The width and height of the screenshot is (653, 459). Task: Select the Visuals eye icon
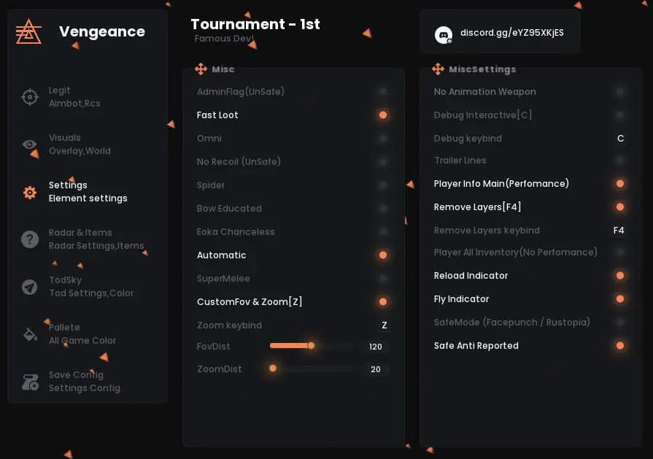(30, 144)
